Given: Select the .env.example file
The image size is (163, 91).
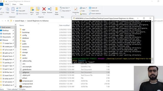Looking at the screenshot, I should tap(27, 67).
